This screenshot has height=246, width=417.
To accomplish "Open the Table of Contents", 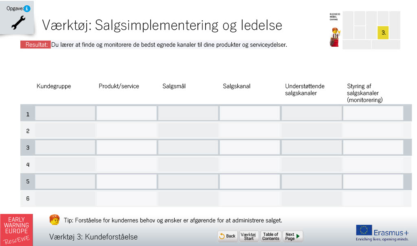I will pos(270,236).
